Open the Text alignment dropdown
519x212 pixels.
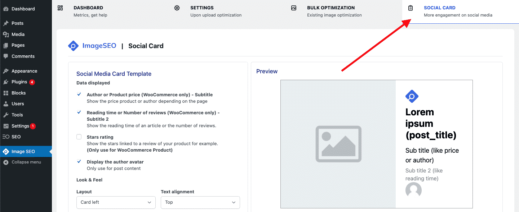coord(200,202)
